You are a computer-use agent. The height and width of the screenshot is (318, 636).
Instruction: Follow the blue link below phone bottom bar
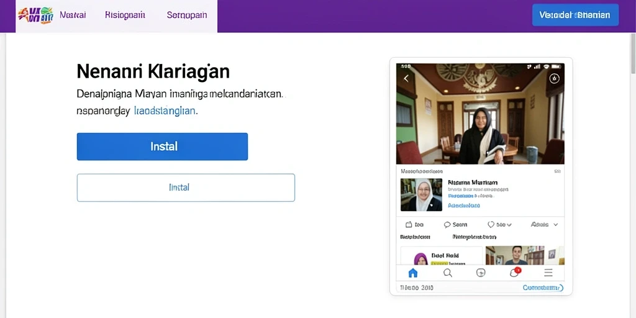tap(543, 288)
